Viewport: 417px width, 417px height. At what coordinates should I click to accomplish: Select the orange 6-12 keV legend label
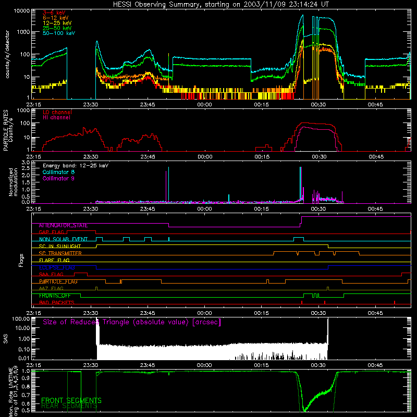pyautogui.click(x=56, y=18)
